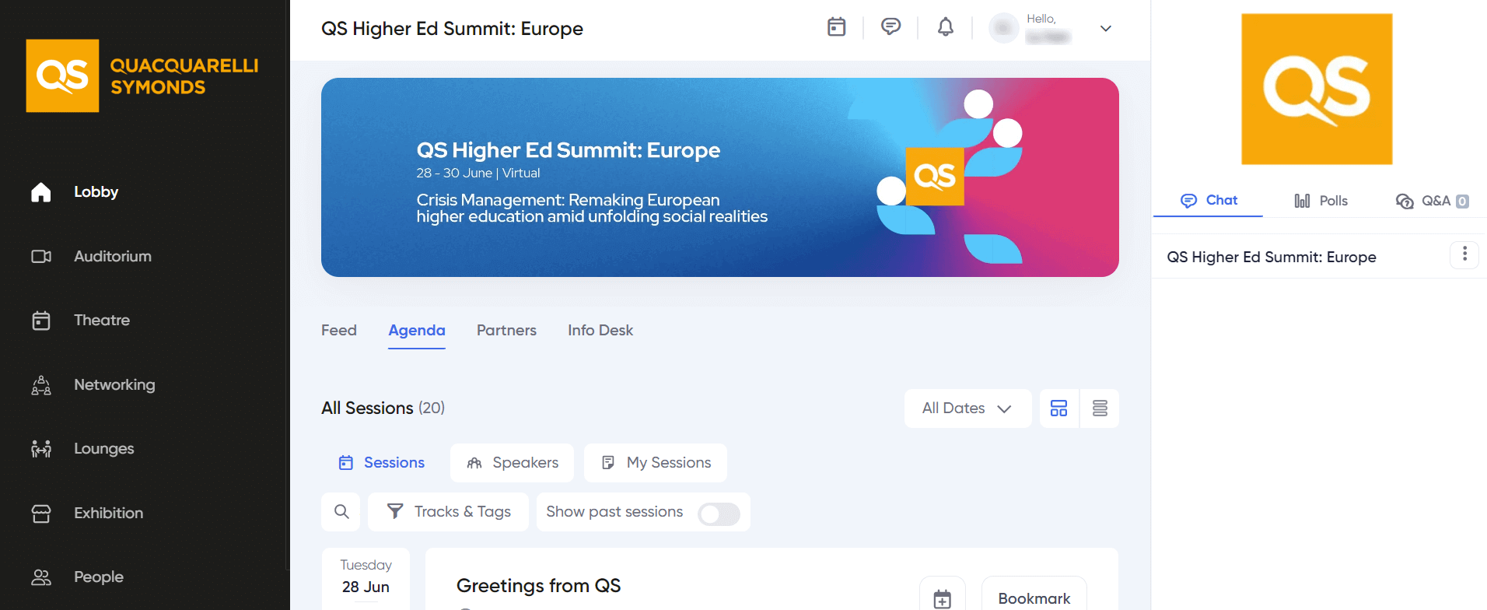Open the Polls tab
The height and width of the screenshot is (610, 1487).
[x=1321, y=201]
